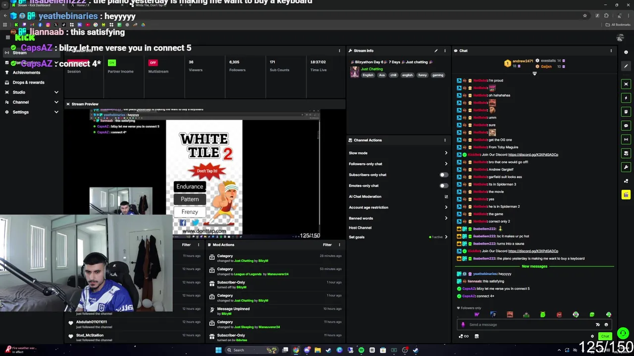
Task: Expand the Channel section chevron
Action: pyautogui.click(x=56, y=102)
